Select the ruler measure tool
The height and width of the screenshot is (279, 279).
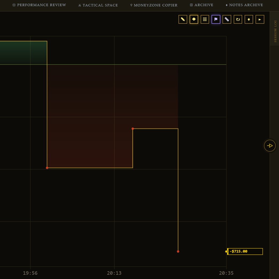pyautogui.click(x=227, y=19)
